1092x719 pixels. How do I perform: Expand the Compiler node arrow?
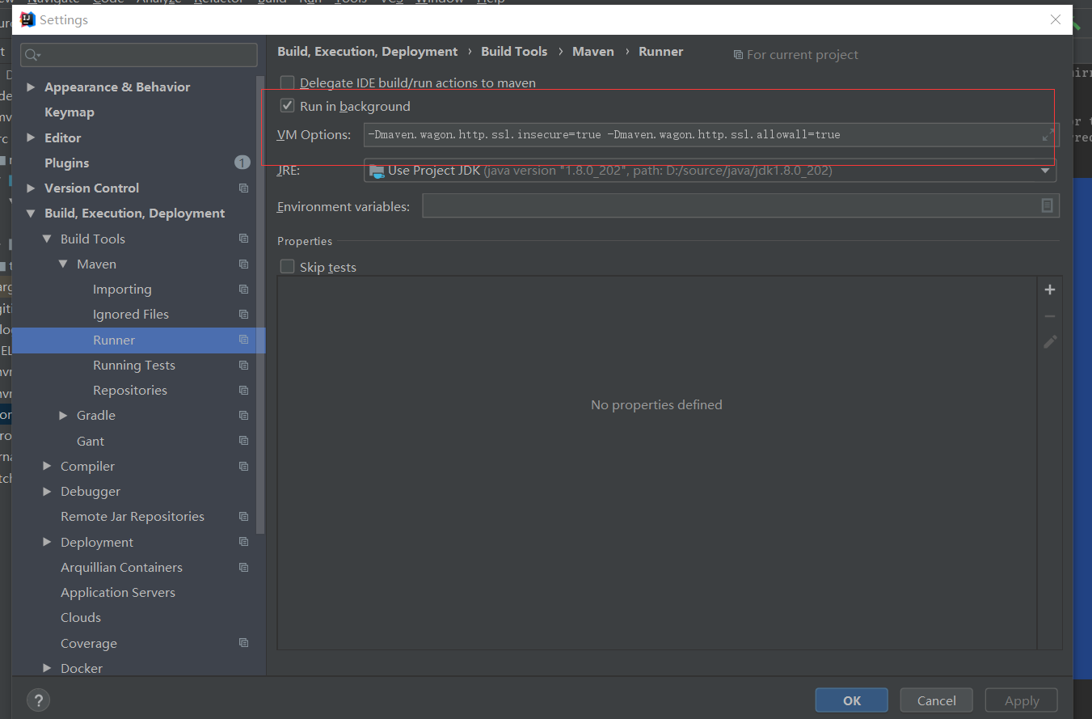coord(47,467)
